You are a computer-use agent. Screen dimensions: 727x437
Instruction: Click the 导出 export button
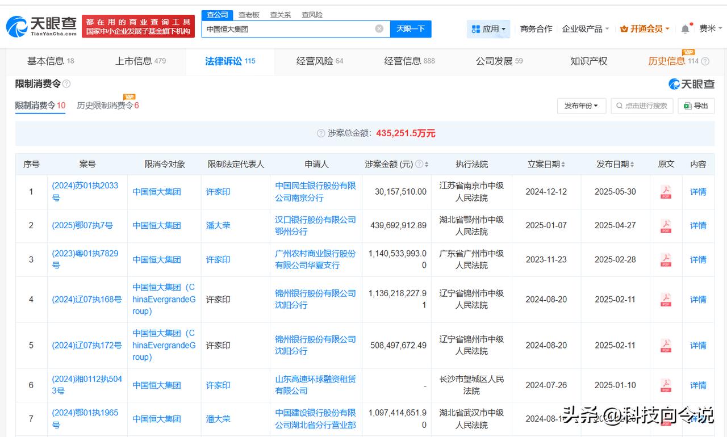click(x=696, y=106)
